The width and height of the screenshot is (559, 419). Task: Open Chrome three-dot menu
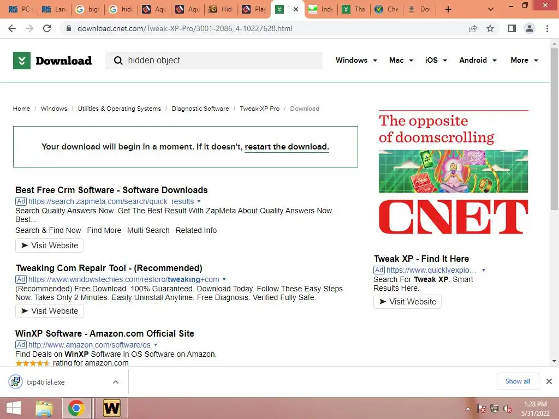click(x=547, y=28)
